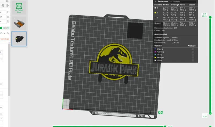Click the Modell column header
Viewport: 215px width, 127px height.
tap(166, 5)
